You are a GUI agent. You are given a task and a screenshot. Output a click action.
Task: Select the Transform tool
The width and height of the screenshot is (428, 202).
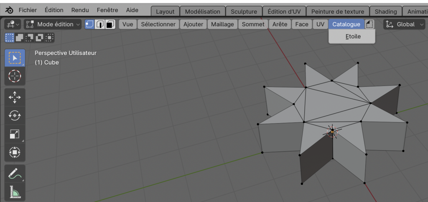point(15,152)
